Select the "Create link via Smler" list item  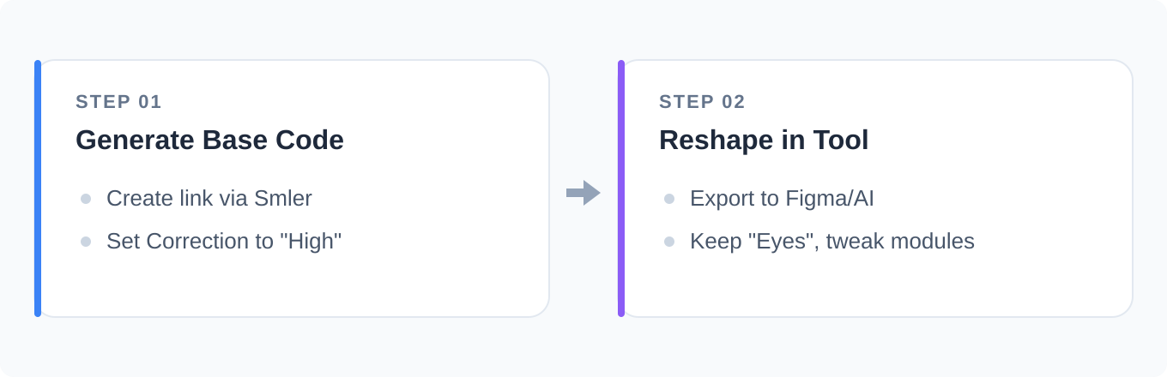click(209, 199)
